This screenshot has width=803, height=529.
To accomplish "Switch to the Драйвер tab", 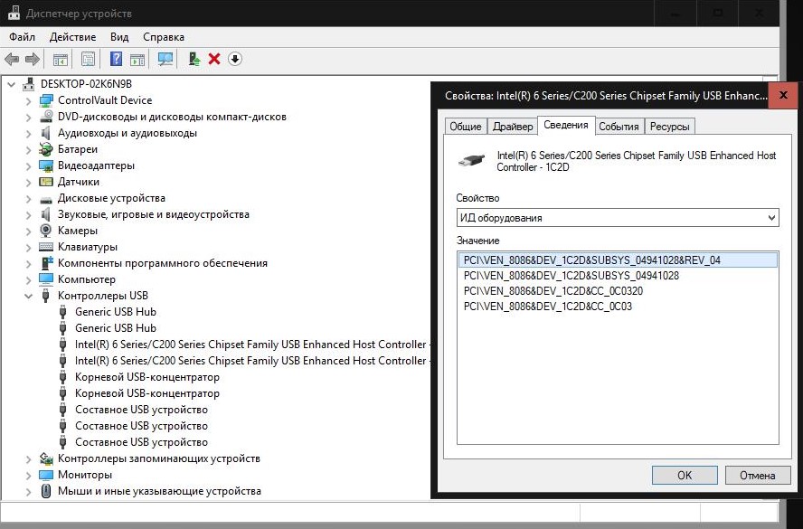I will pos(513,127).
